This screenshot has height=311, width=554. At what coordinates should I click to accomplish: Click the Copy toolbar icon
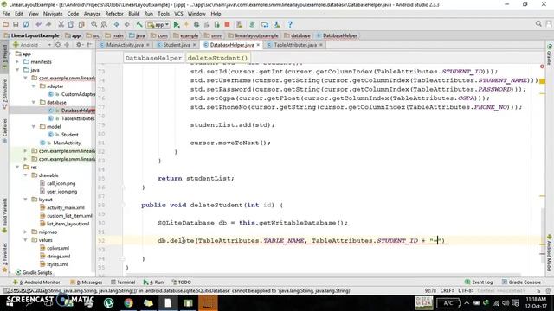(x=71, y=24)
